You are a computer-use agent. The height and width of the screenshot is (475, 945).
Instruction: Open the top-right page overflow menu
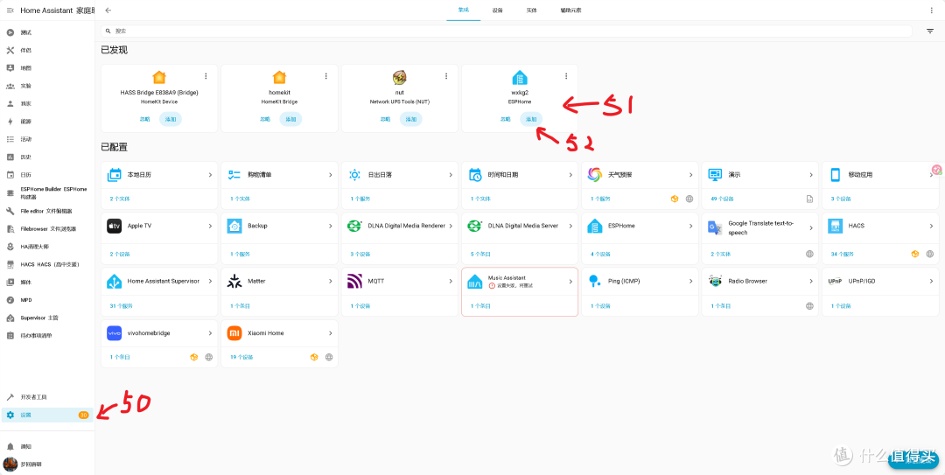(932, 10)
